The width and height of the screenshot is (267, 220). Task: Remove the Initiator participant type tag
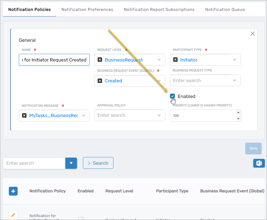tap(175, 60)
